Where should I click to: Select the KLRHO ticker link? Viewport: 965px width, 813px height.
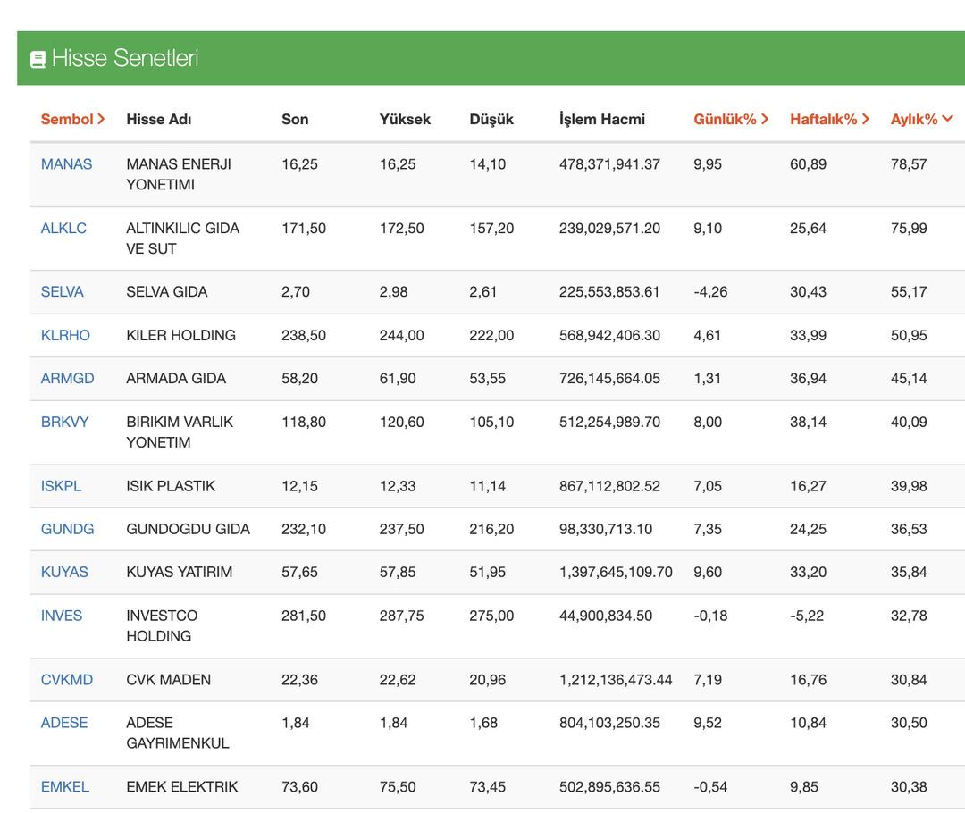click(65, 336)
